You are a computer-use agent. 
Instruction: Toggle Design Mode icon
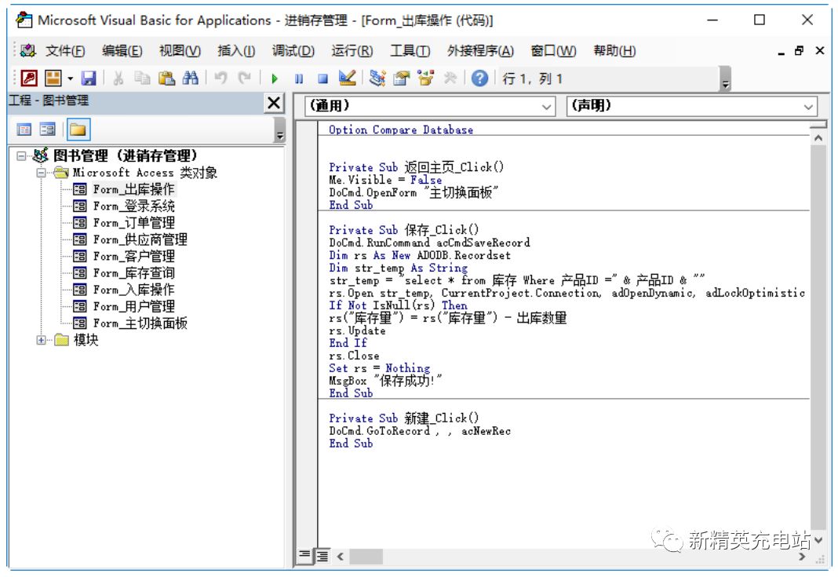click(348, 79)
